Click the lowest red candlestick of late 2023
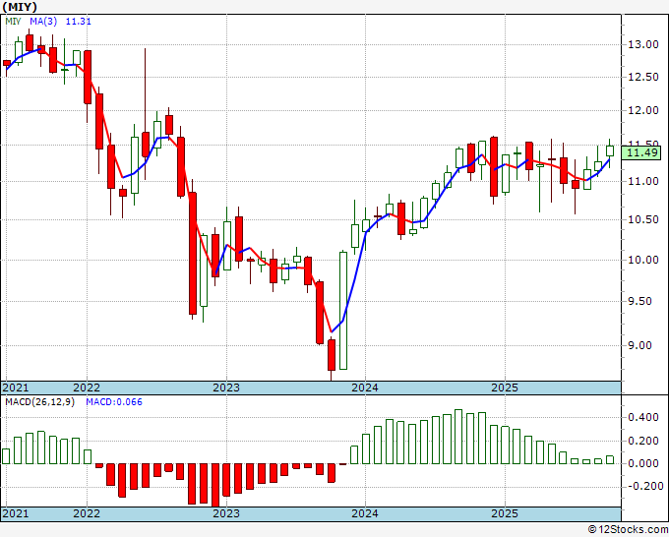The height and width of the screenshot is (537, 669). [332, 355]
